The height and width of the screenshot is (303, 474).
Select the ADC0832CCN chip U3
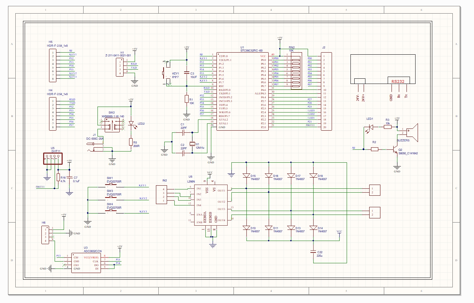[86, 263]
